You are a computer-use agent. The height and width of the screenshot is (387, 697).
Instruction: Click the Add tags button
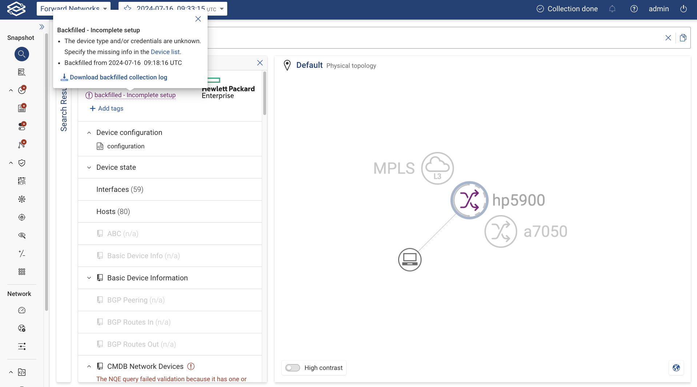[107, 108]
